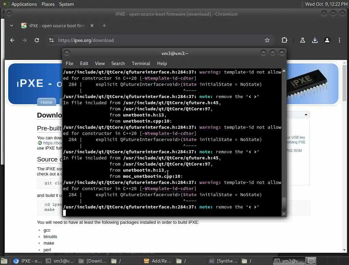Click the 'binutils' list item text

[x=50, y=236]
